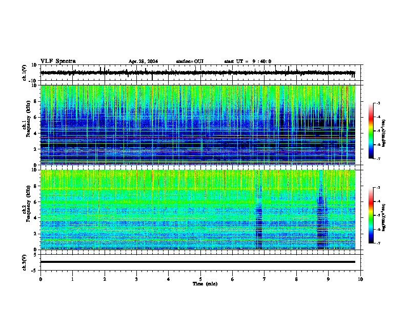
Task: Click the "4" kHz tick of ch.1 spectrogram
Action: tap(36, 133)
